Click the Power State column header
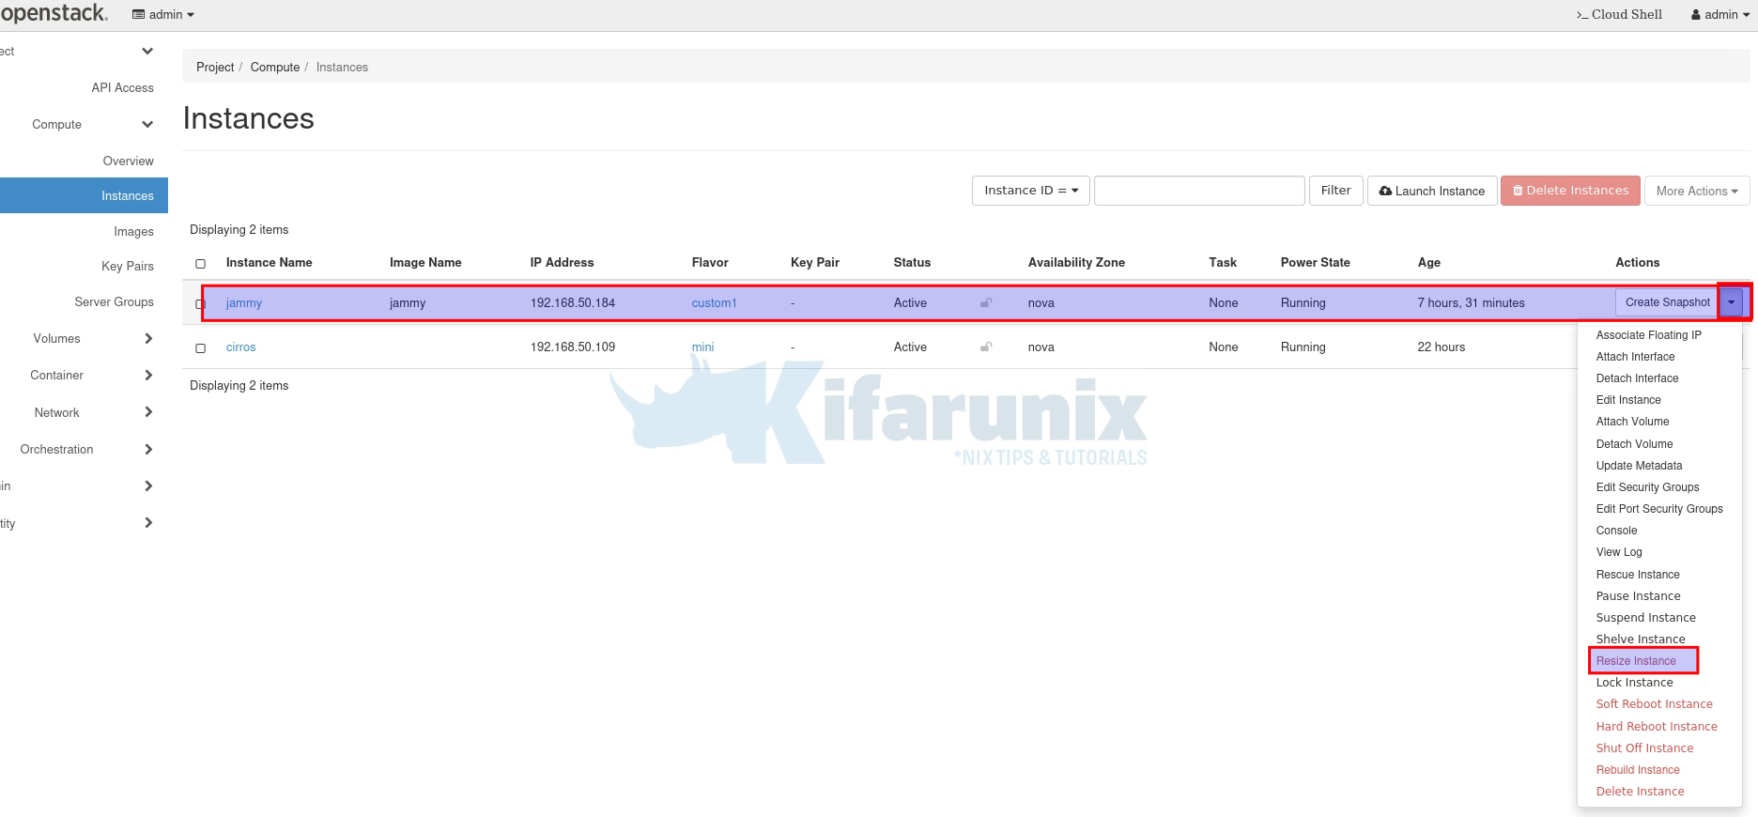This screenshot has height=817, width=1758. point(1315,263)
